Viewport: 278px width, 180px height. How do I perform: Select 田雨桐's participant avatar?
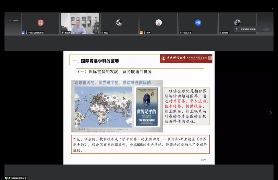[237, 22]
